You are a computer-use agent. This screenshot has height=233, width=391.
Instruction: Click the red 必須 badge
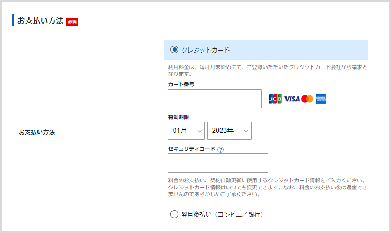[72, 22]
